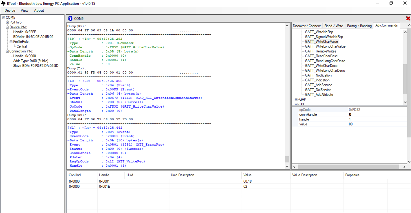Screen dimensions: 411x213
Task: Open the Pairing / Bonding tab
Action: 359,26
